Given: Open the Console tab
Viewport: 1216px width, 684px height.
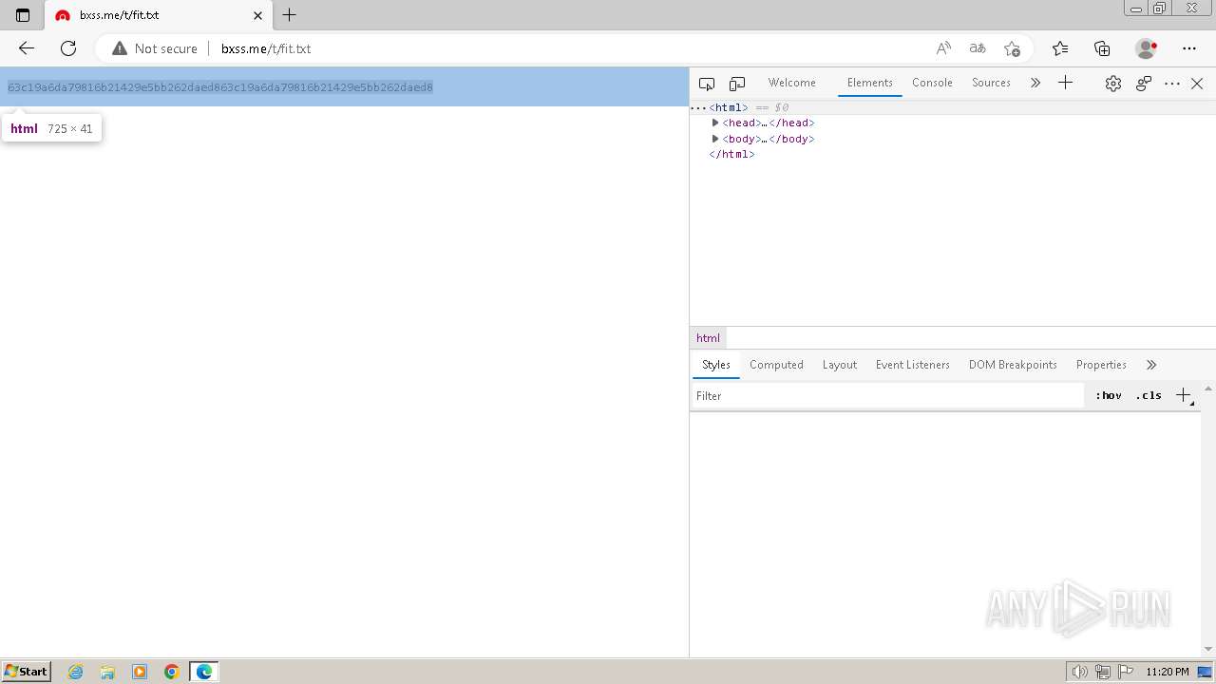Looking at the screenshot, I should click(x=932, y=83).
